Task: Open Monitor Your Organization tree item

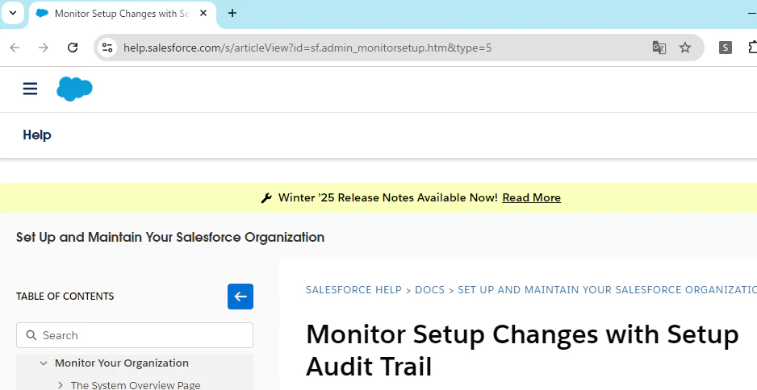Action: pyautogui.click(x=122, y=363)
